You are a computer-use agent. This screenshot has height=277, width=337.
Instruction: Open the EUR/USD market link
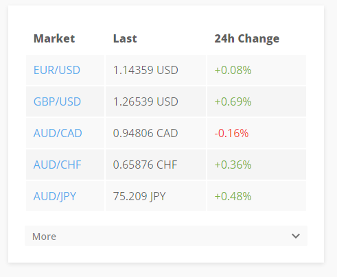(x=57, y=70)
